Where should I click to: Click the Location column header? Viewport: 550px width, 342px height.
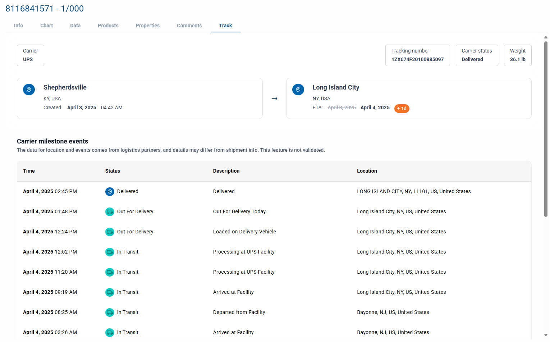367,171
